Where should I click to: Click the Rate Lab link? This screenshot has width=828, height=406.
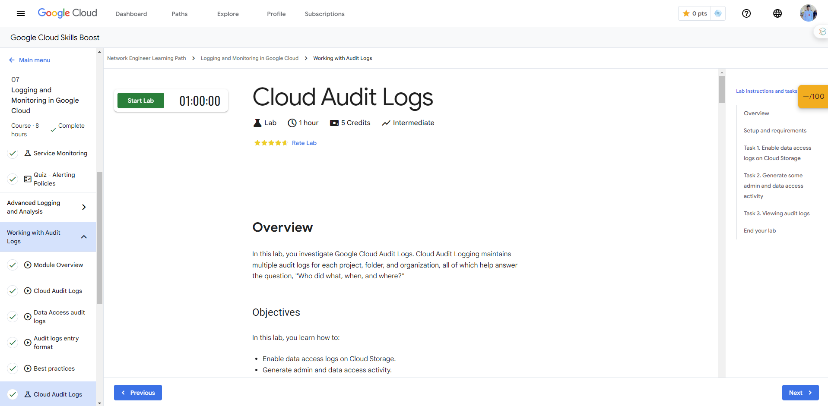(304, 143)
